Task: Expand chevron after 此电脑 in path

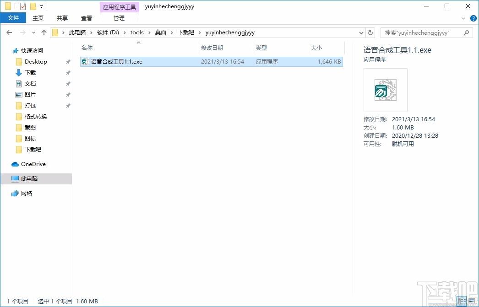Action: [91, 32]
